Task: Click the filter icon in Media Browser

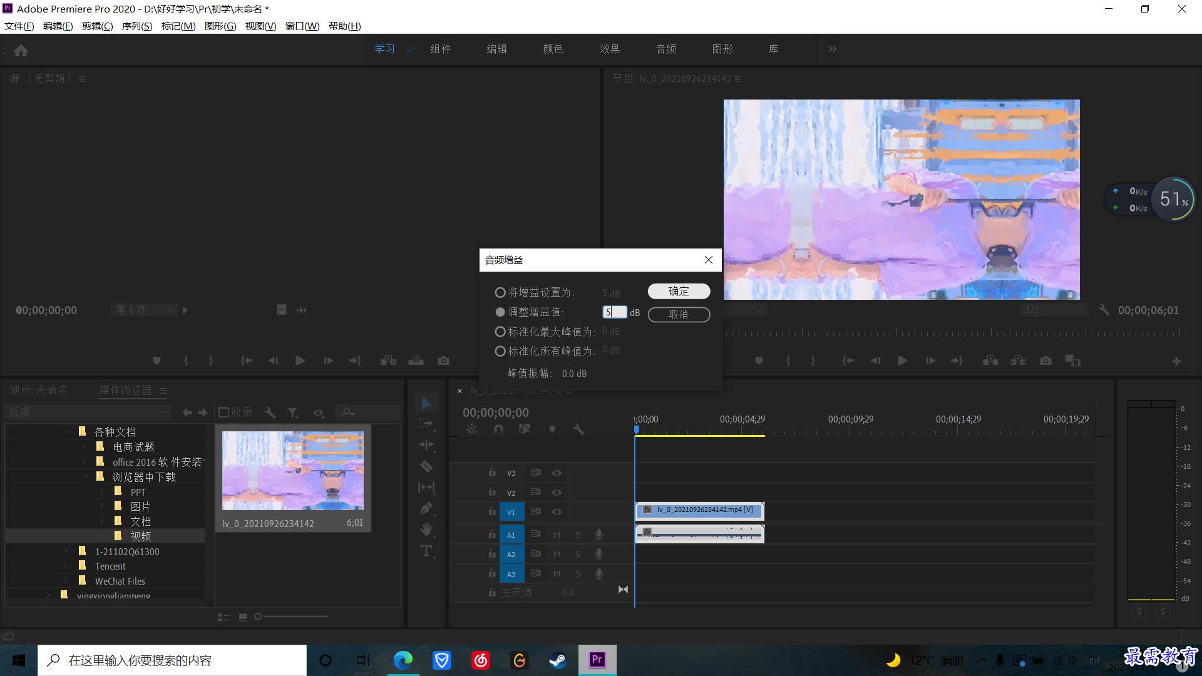Action: point(292,412)
